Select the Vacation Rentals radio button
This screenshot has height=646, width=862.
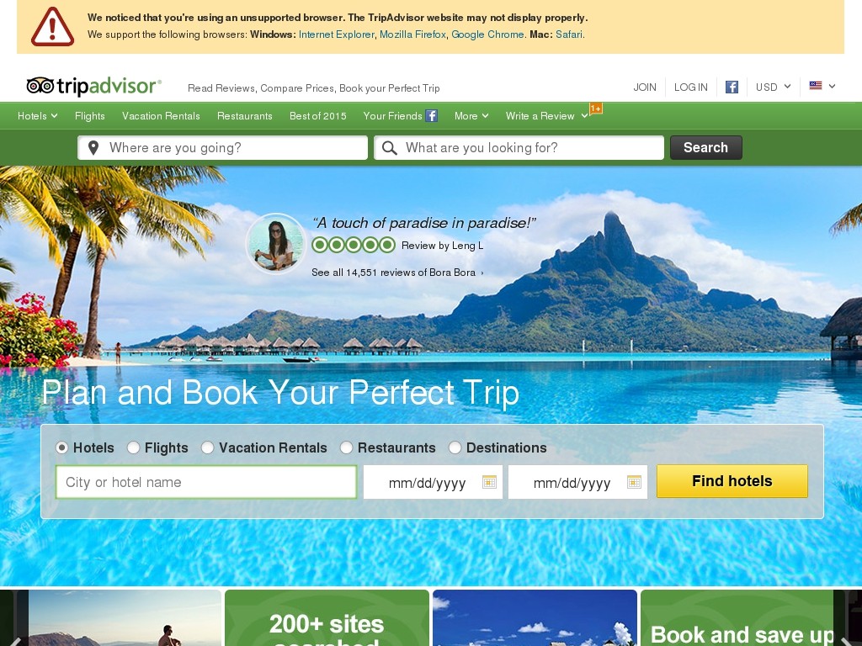tap(207, 447)
